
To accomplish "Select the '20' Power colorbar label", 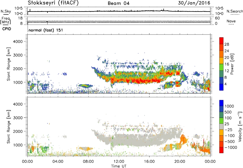I will 227,58.
